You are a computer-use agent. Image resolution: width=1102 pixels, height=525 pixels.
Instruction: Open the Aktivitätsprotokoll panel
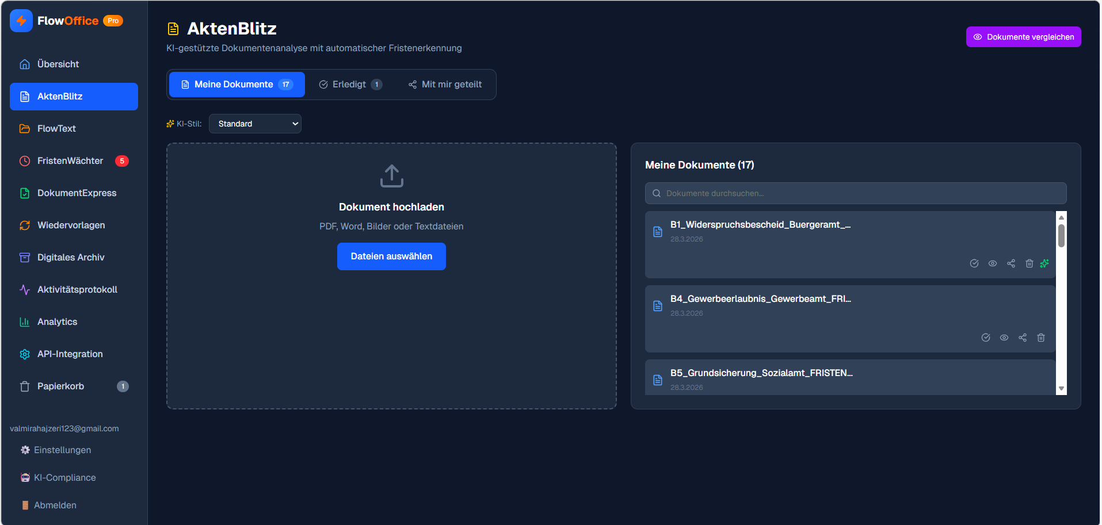click(77, 289)
